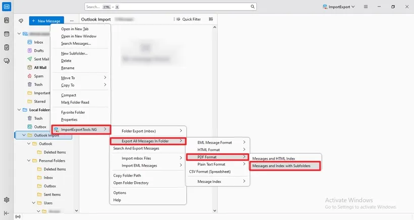This screenshot has width=414, height=220.
Task: Open folder pane options ellipsis button
Action: point(72,21)
